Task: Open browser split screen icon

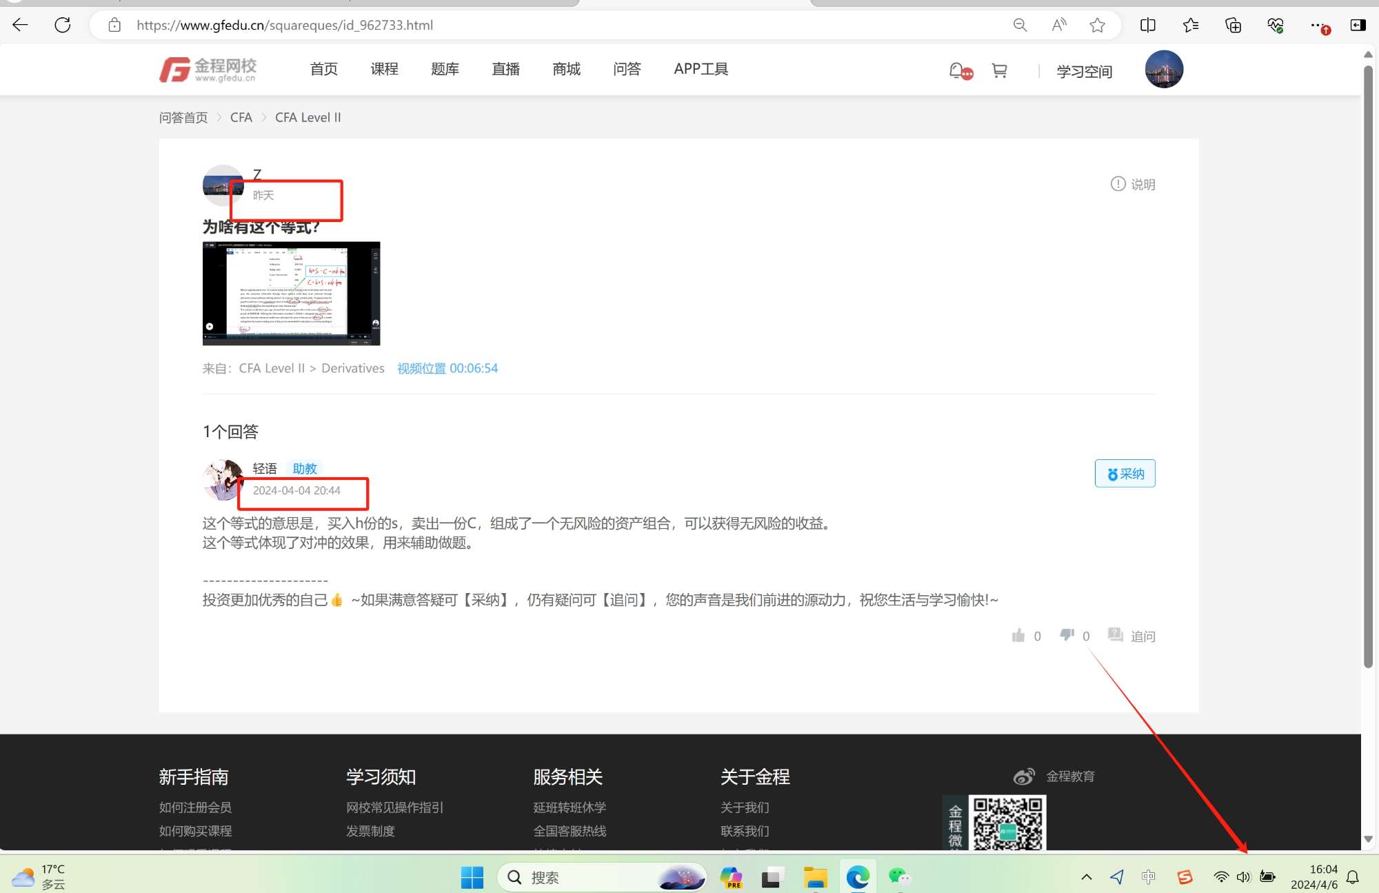Action: 1148,26
